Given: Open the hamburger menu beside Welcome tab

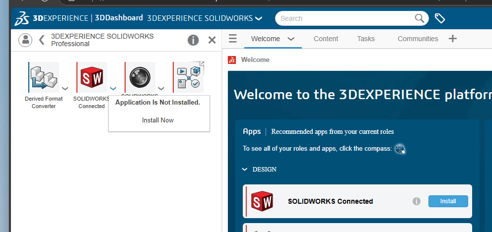Looking at the screenshot, I should [233, 39].
